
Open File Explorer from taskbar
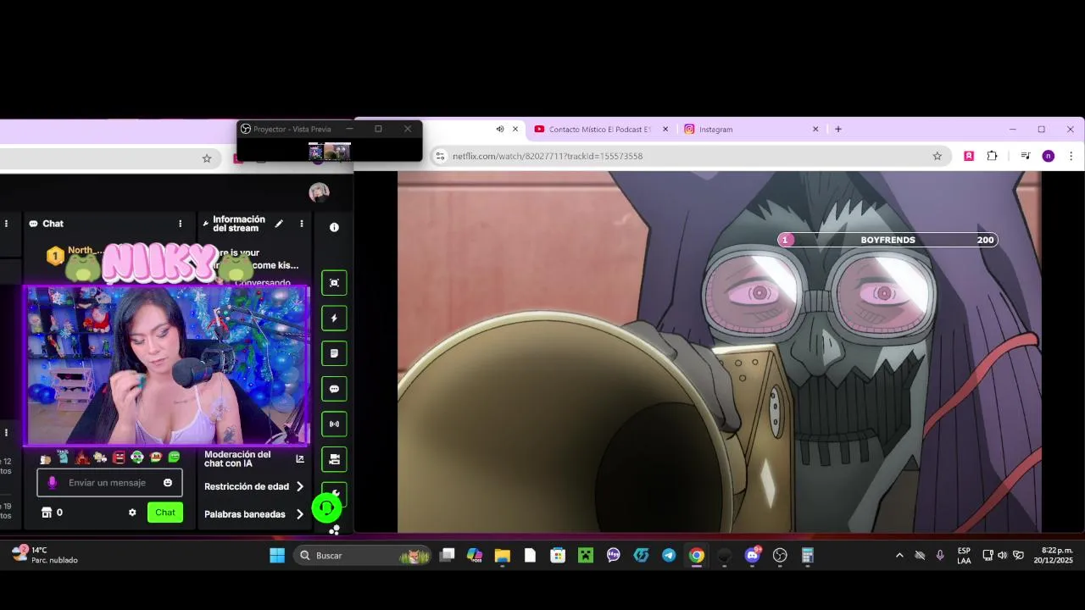tap(502, 556)
